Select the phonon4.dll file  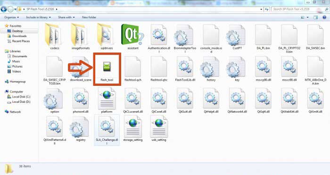(x=81, y=101)
